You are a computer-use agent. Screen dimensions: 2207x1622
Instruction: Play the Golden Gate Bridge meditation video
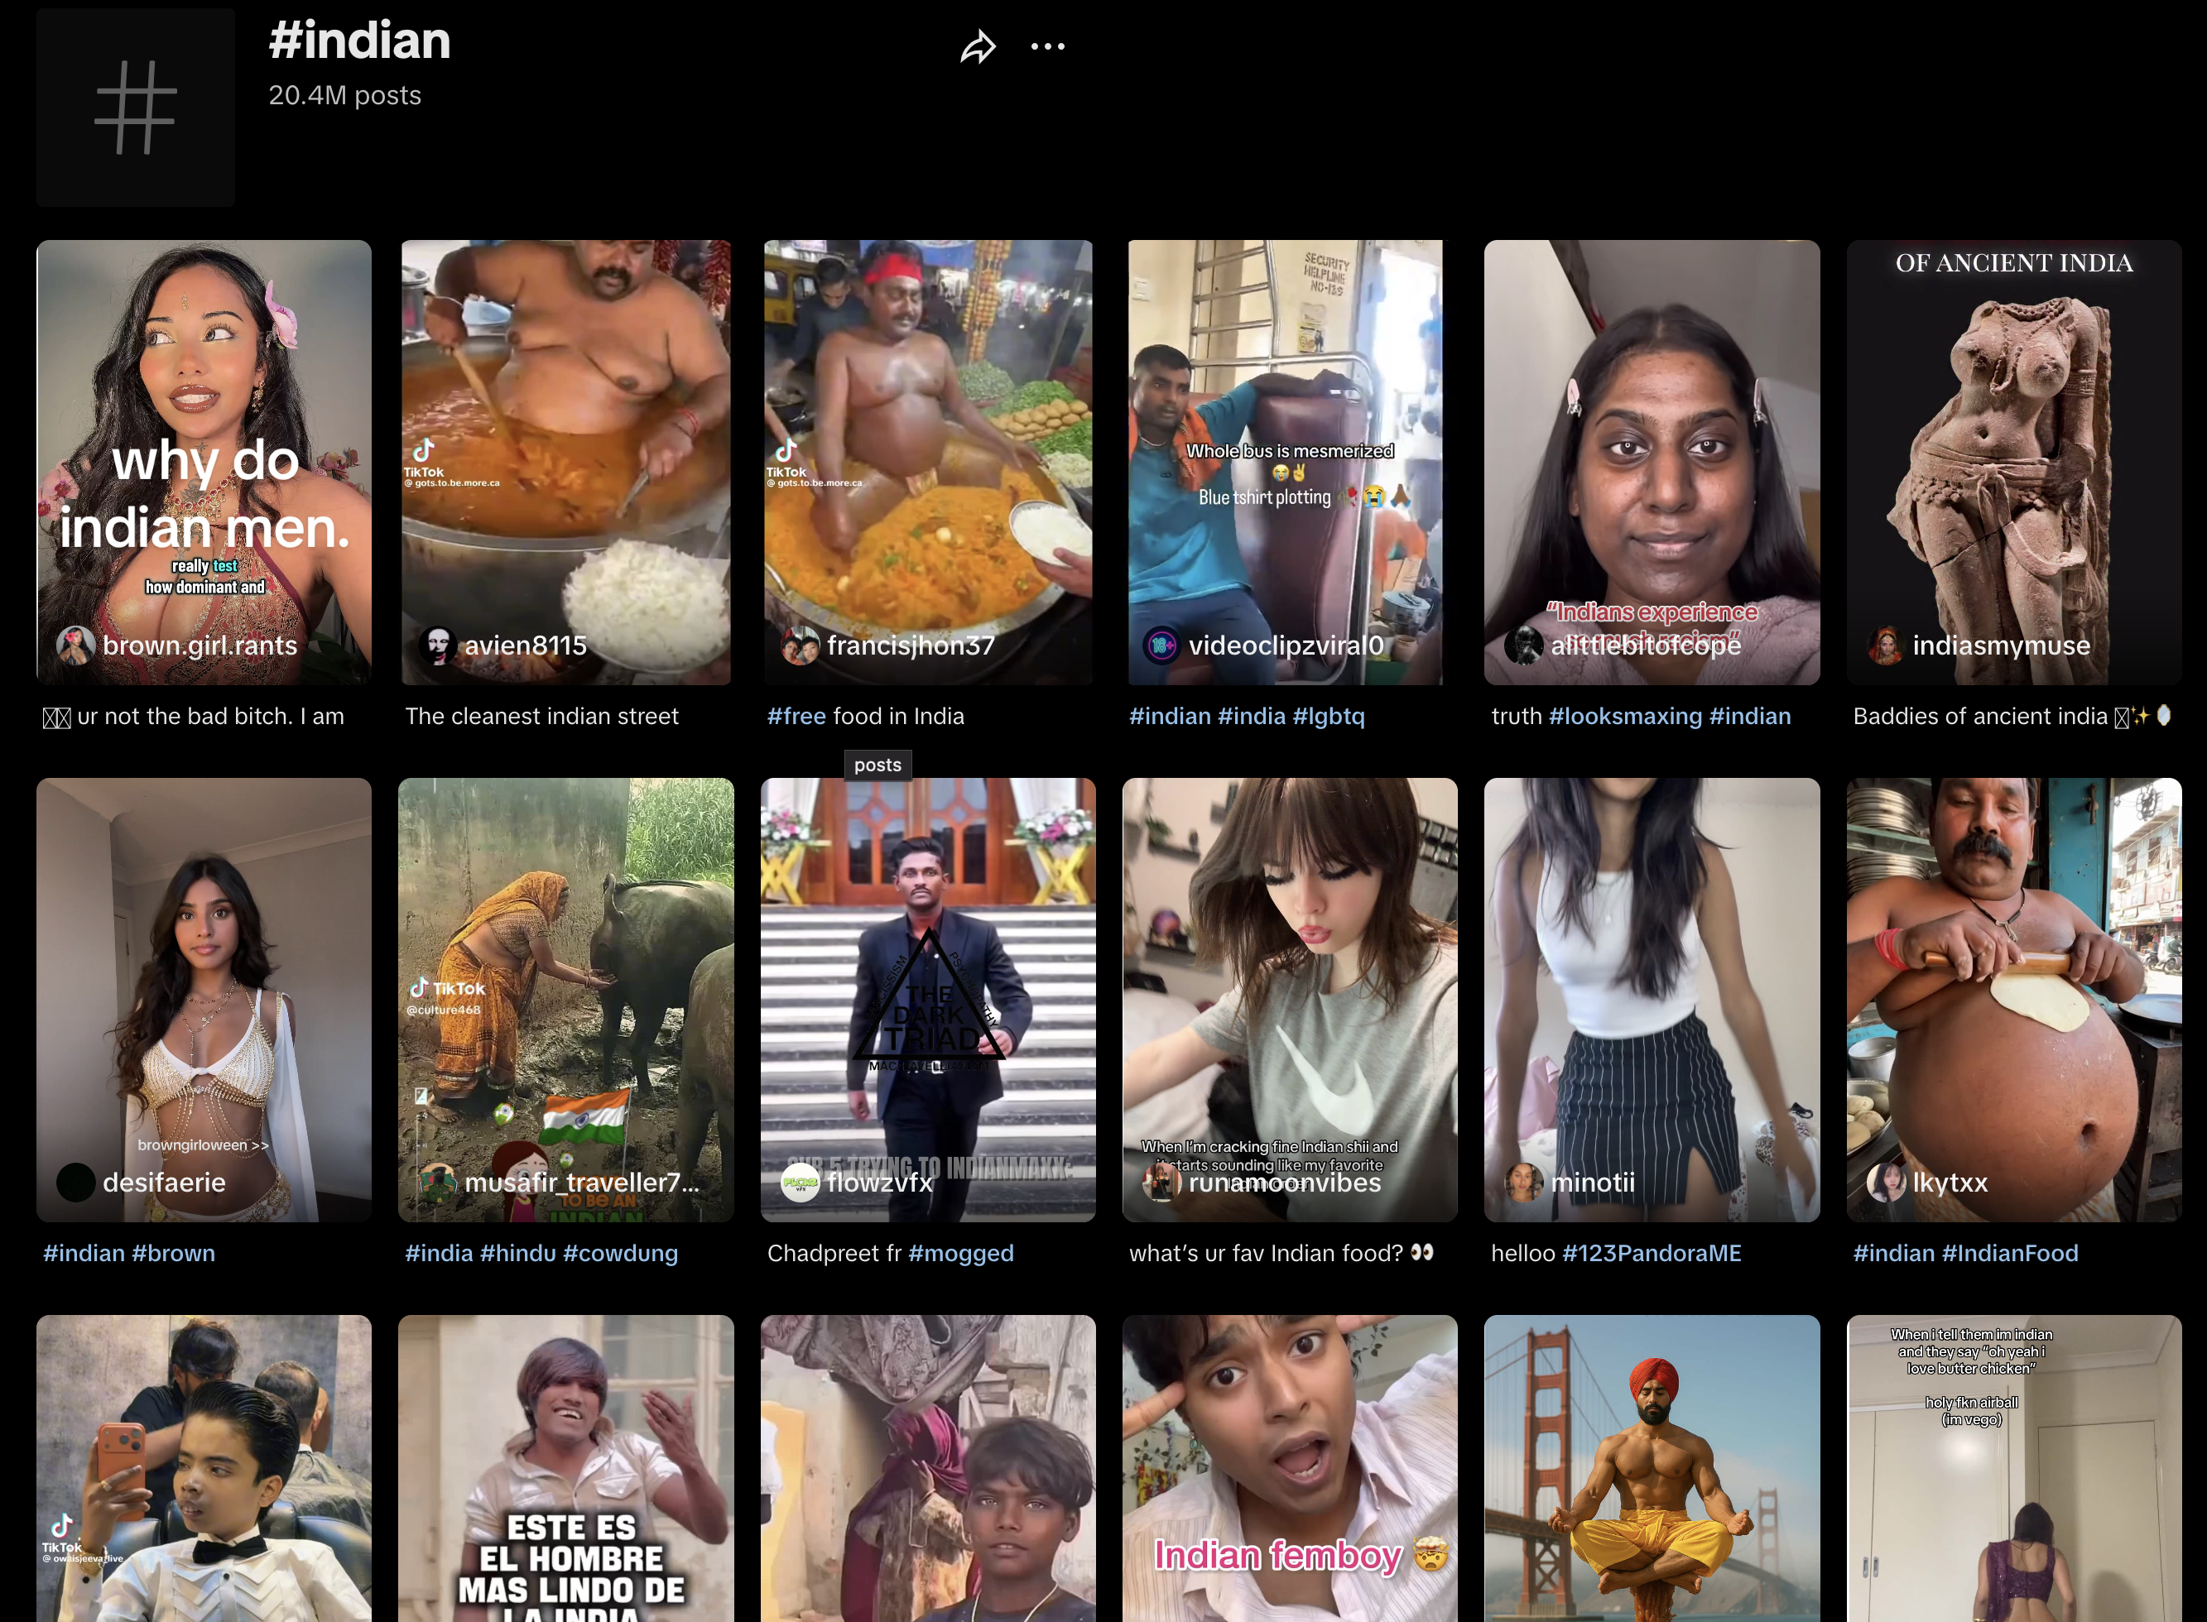coord(1651,1469)
